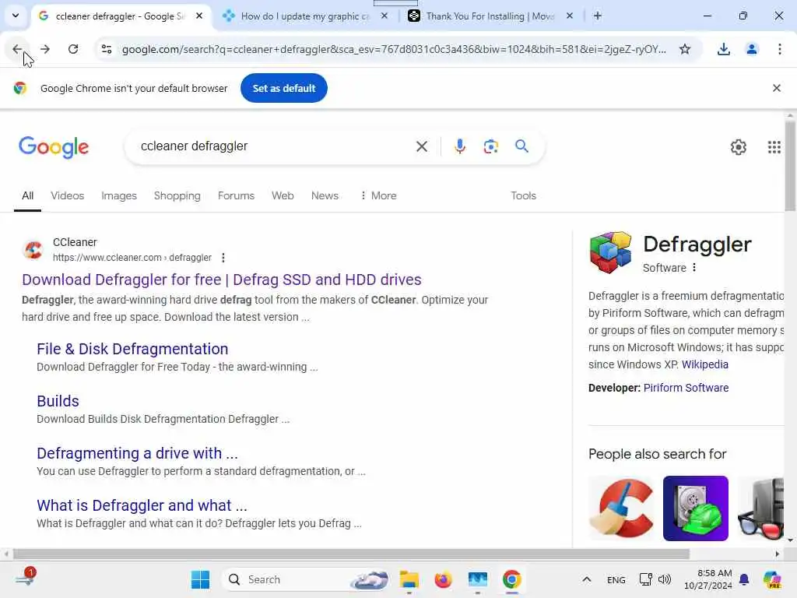Expand the More search filters menu
Viewport: 797px width, 598px height.
(378, 195)
